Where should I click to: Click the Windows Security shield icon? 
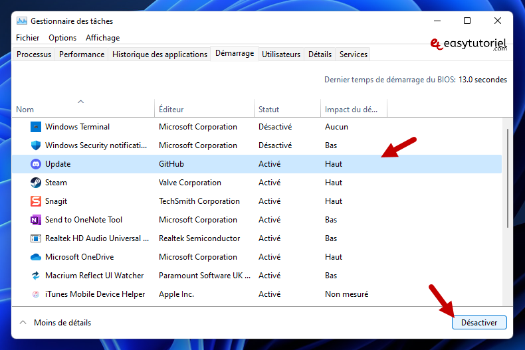(x=36, y=145)
